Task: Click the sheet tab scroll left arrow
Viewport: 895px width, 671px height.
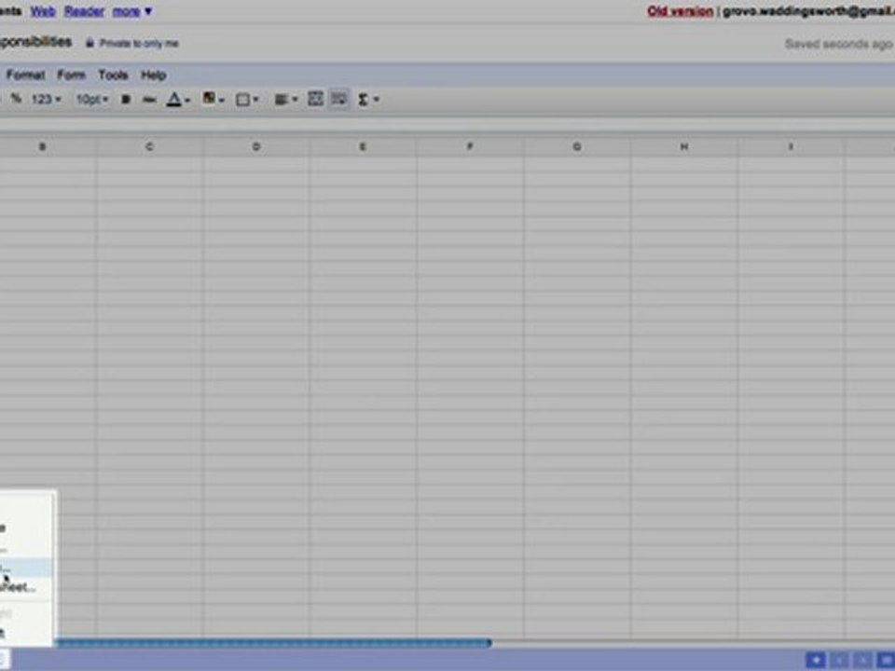Action: [x=840, y=660]
